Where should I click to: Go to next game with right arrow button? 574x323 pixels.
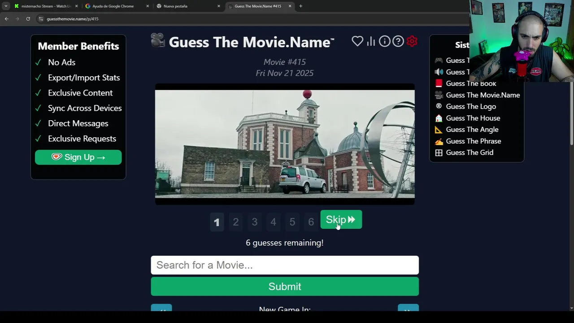pos(408,308)
